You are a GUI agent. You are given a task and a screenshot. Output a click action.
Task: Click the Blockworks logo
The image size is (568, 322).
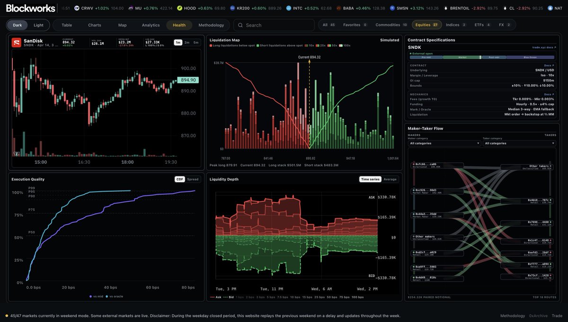coord(31,8)
